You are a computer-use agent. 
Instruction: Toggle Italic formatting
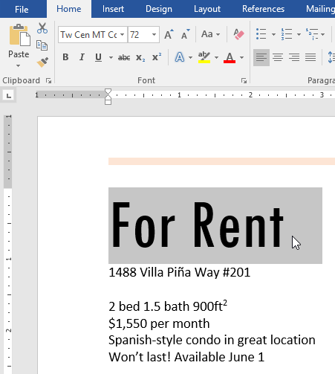tap(82, 57)
